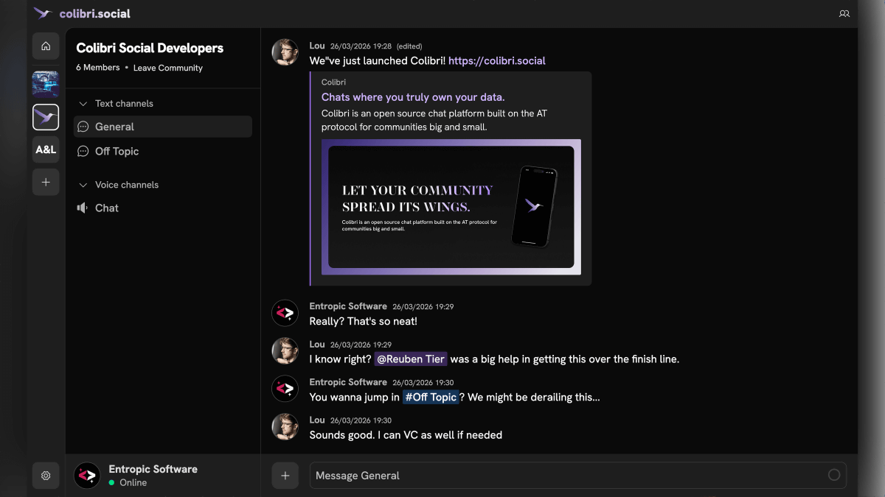Screen dimensions: 885x497
Task: Open settings gear icon
Action: point(46,476)
